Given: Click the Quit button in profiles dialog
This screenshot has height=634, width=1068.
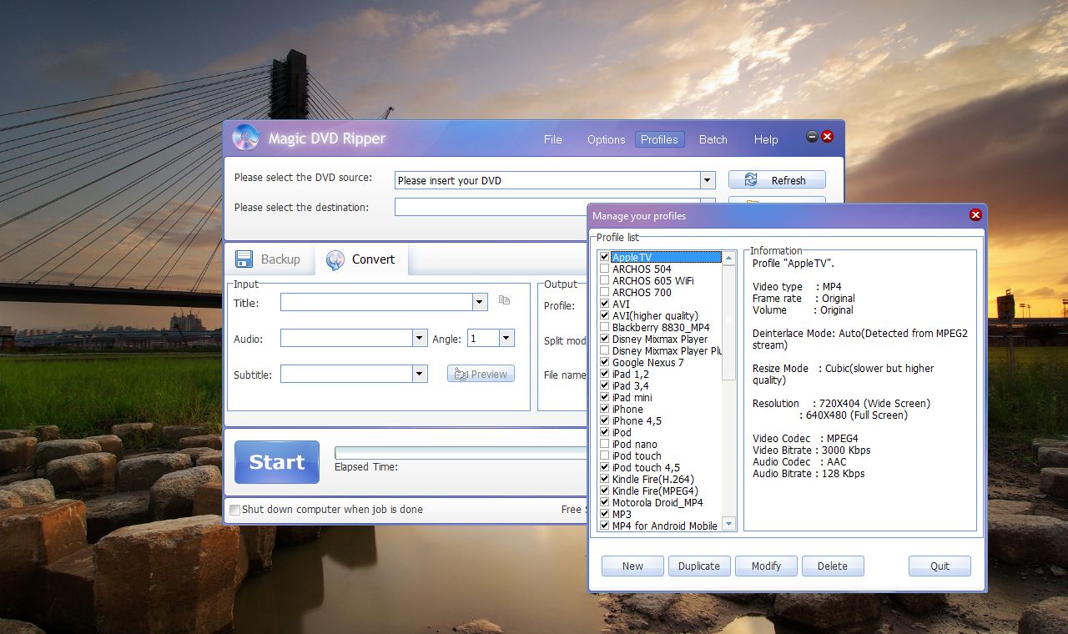Looking at the screenshot, I should (940, 566).
